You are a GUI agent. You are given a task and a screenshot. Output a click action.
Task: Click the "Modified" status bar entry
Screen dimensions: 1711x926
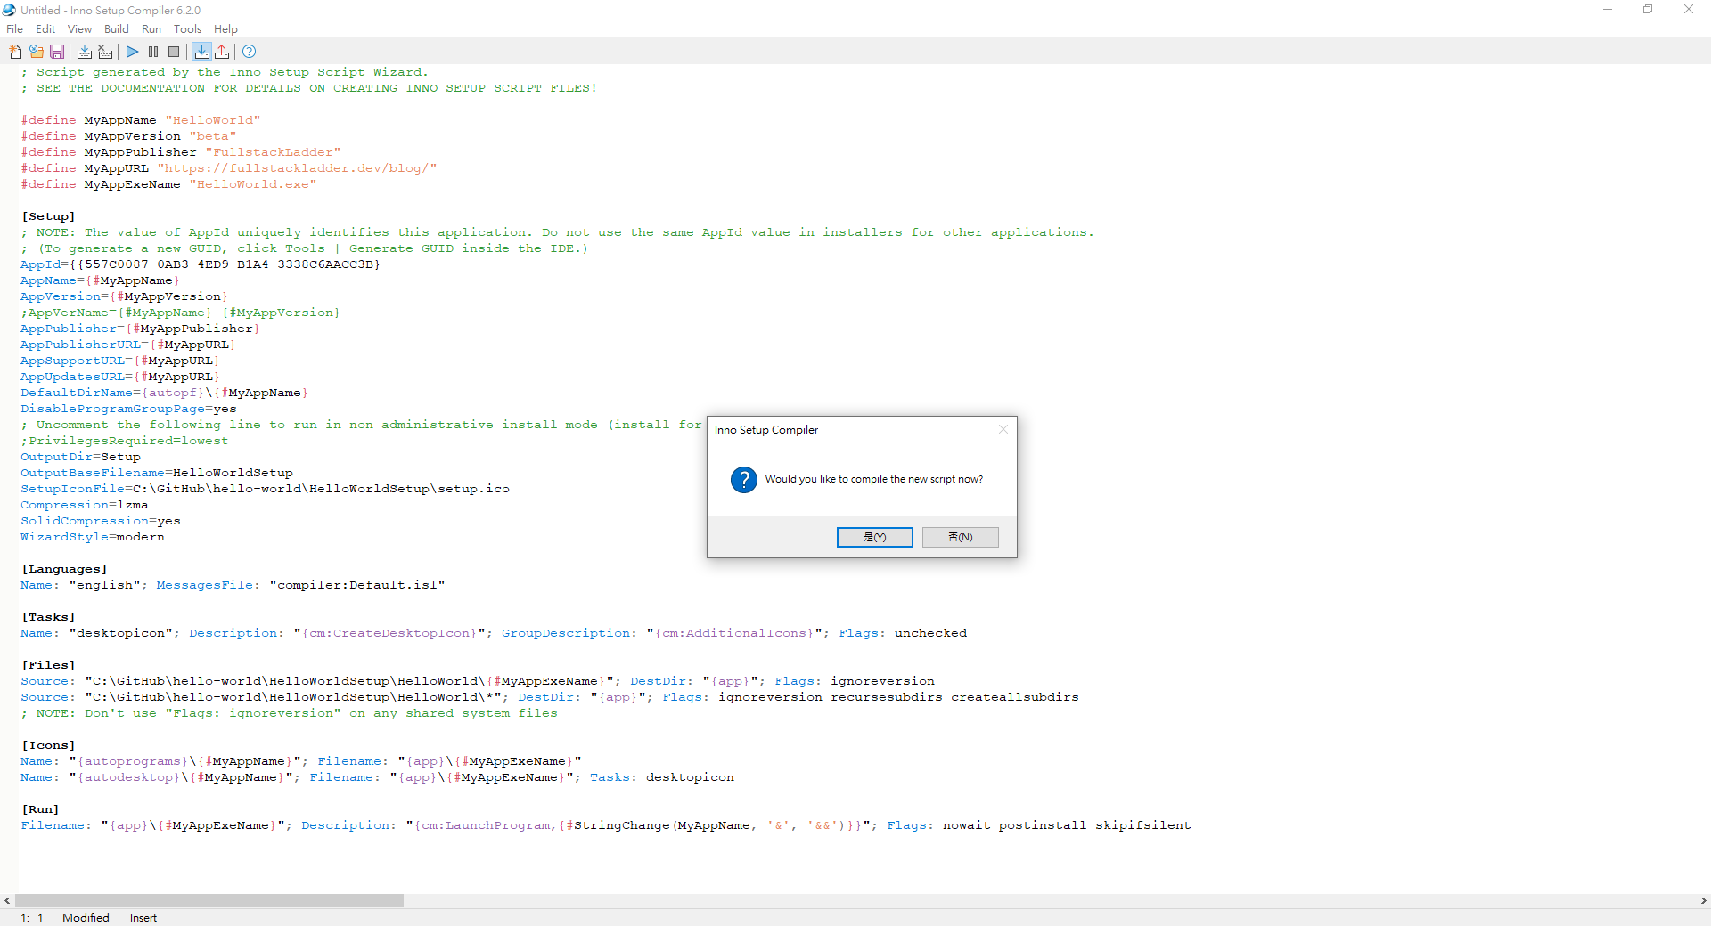86,917
